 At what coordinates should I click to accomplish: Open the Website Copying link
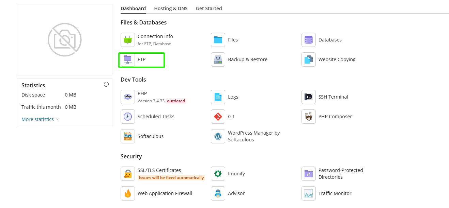click(x=337, y=59)
